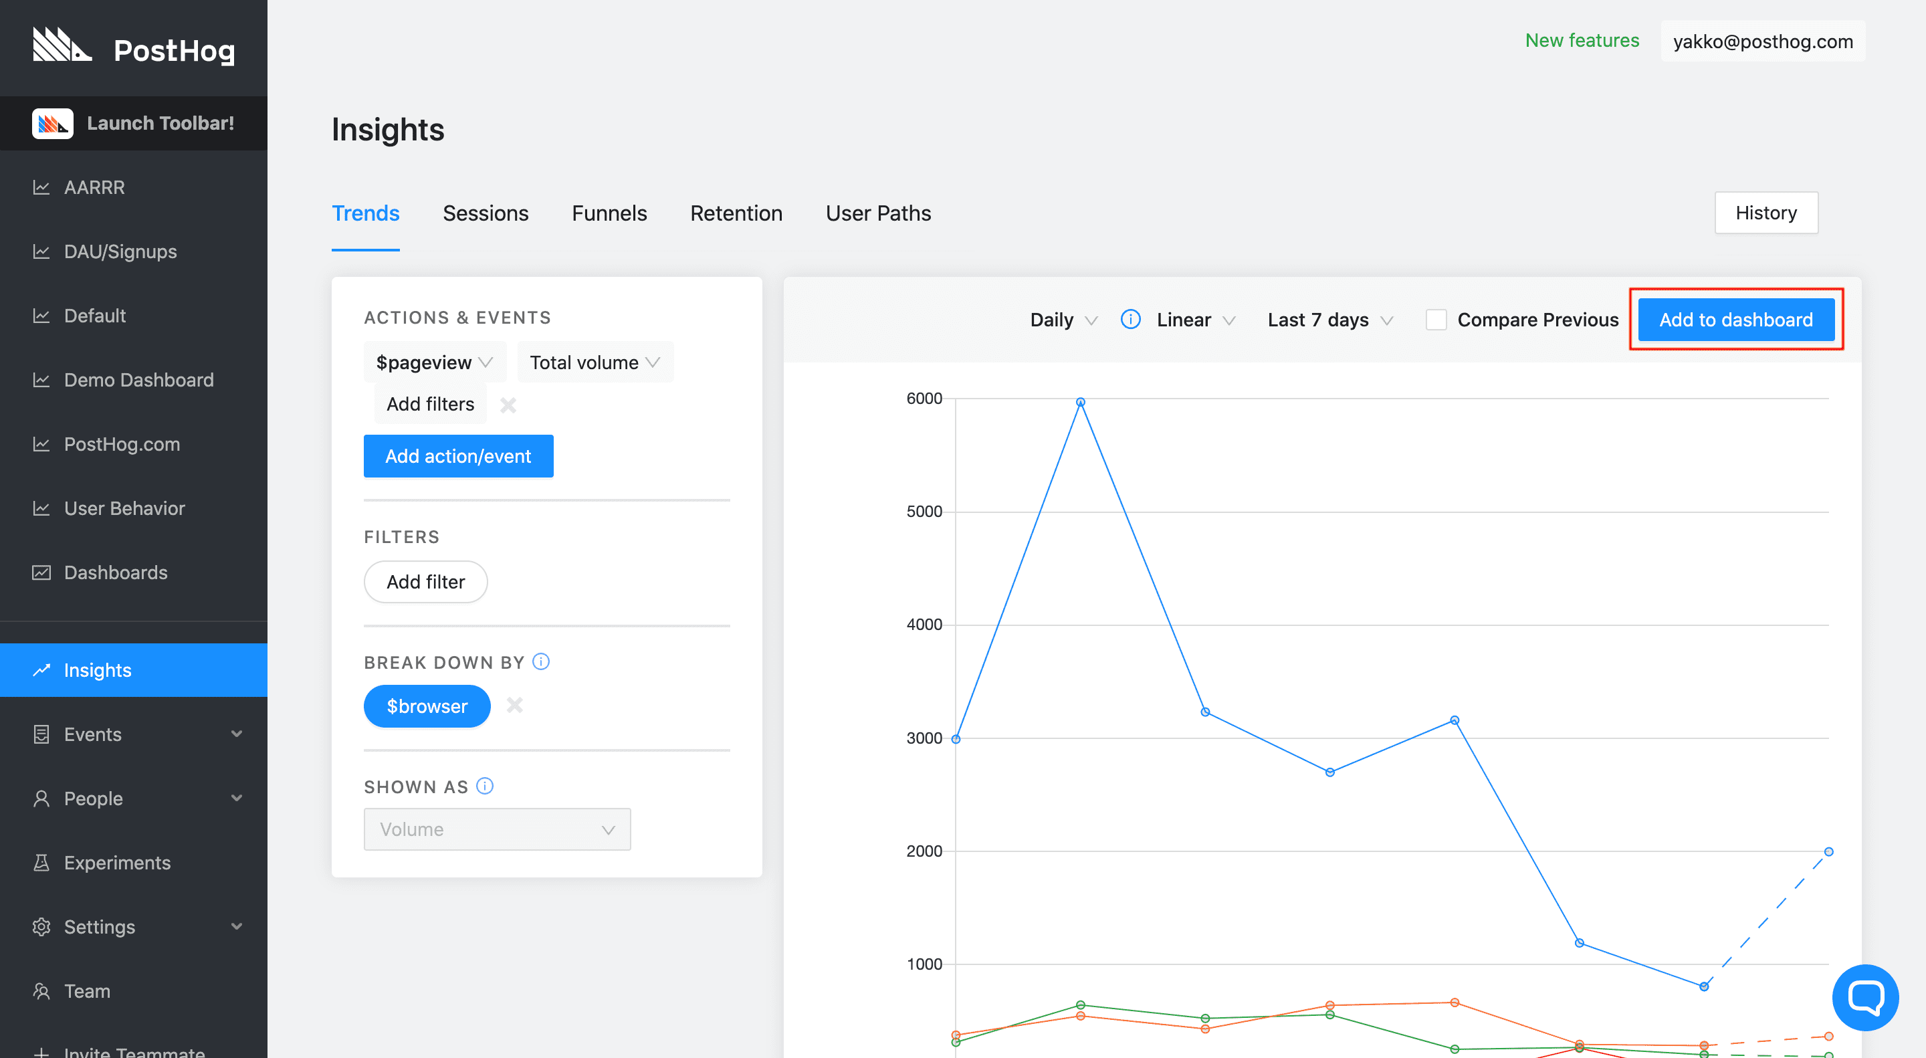Screen dimensions: 1926x1058
Task: Click the History button
Action: coord(1765,213)
